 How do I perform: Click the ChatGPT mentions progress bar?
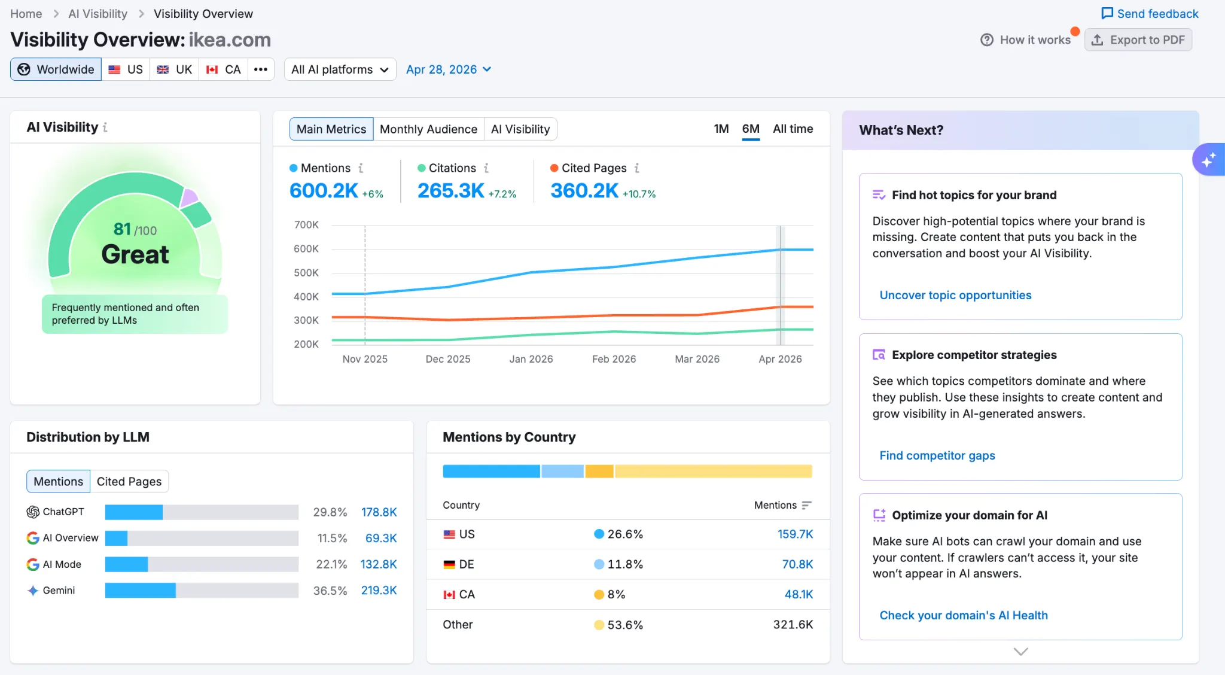pos(202,512)
